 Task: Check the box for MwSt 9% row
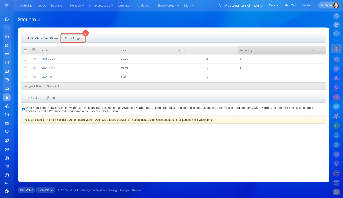tap(25, 78)
